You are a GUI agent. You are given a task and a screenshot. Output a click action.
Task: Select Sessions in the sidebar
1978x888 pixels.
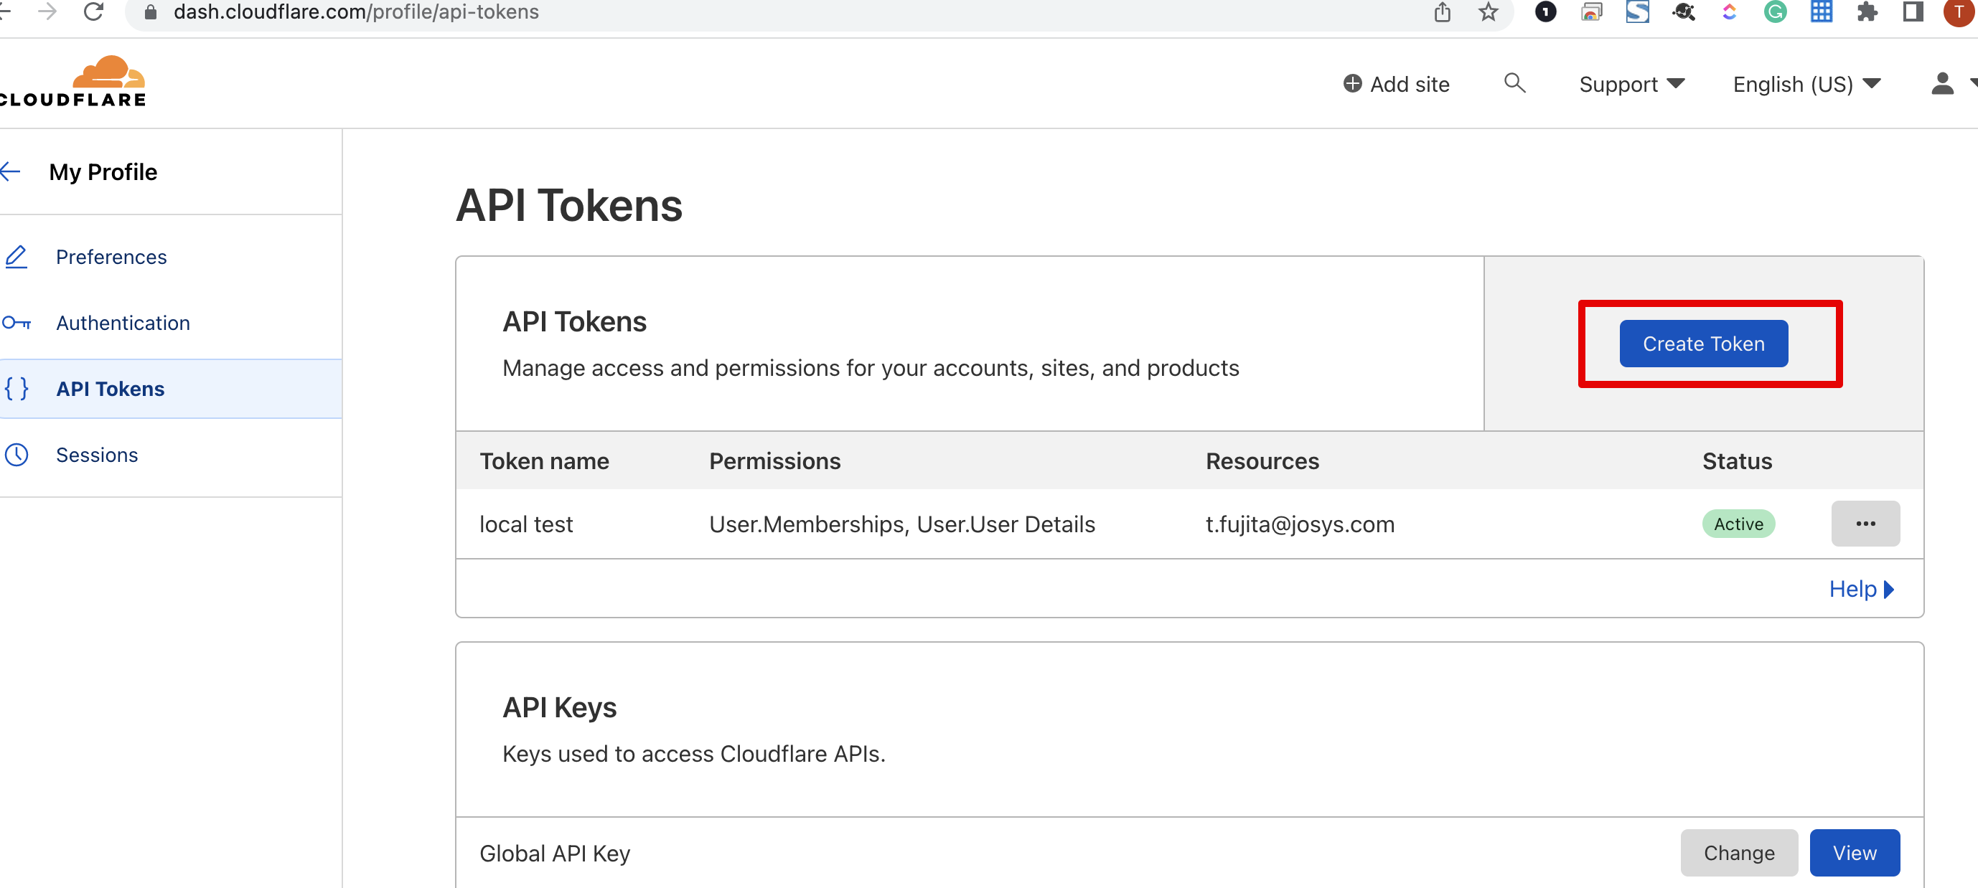(x=97, y=454)
